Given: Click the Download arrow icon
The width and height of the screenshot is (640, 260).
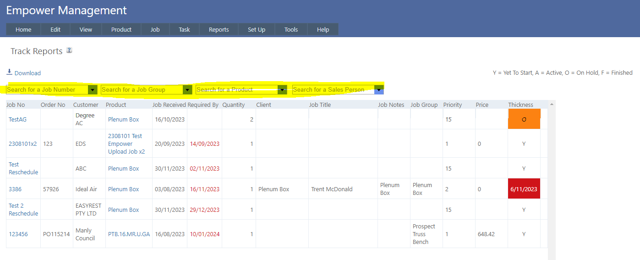Looking at the screenshot, I should point(9,72).
